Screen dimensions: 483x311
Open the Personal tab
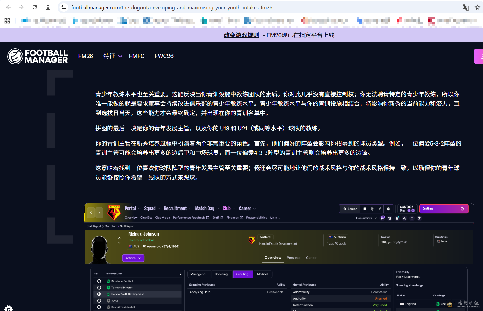(294, 258)
